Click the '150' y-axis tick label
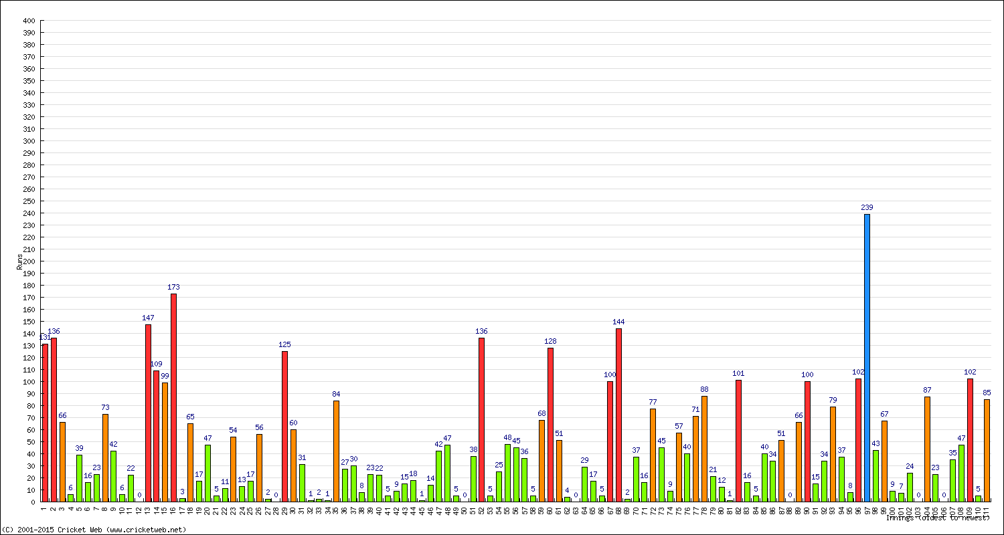 [28, 322]
